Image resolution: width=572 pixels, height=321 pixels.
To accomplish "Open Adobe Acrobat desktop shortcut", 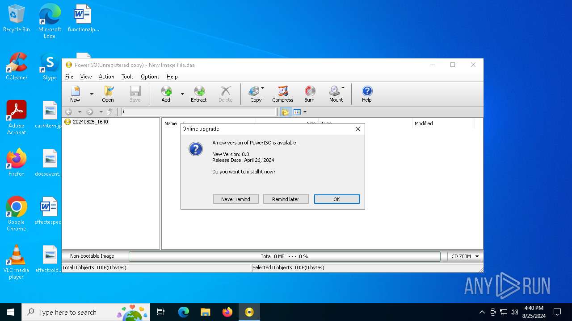I will tap(17, 118).
